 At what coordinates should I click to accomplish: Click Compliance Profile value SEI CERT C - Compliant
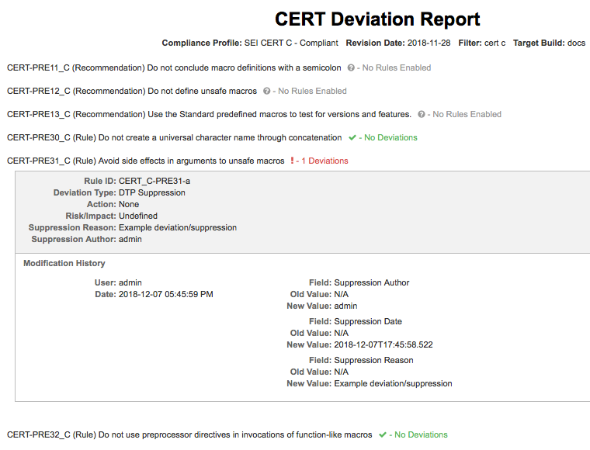pos(291,43)
